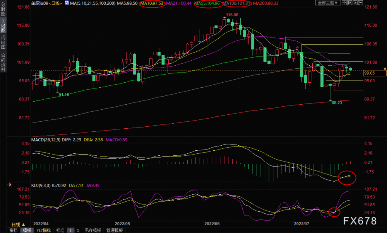Choose the 标准 template option
This screenshot has height=233, width=387.
coord(60,230)
